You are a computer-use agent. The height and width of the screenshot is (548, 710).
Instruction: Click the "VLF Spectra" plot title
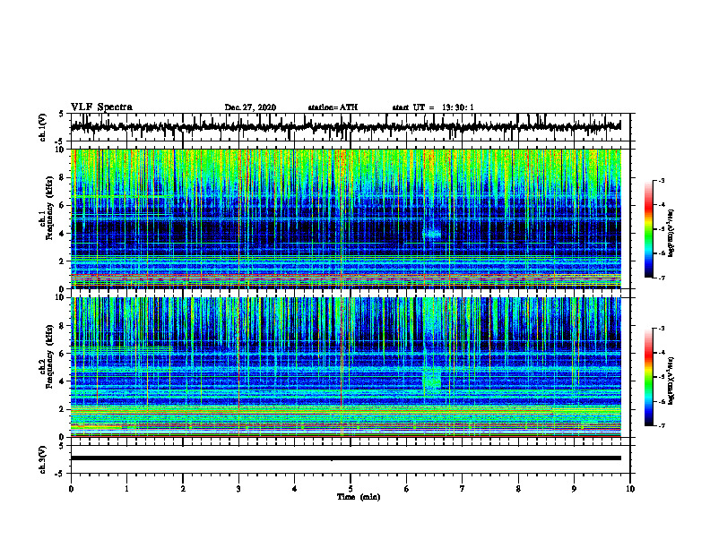coord(101,107)
